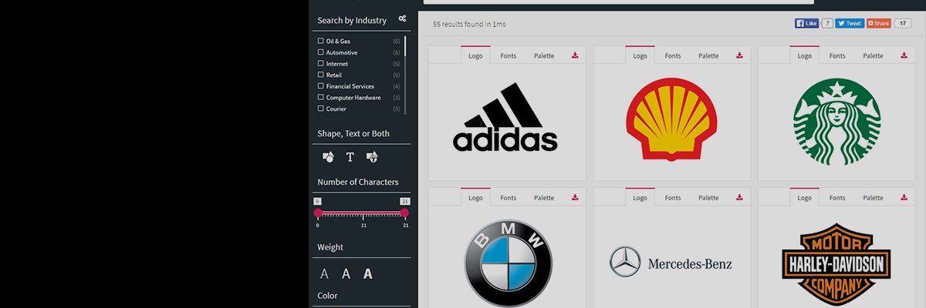Screen dimensions: 926x308
Task: Choose the bold font weight A
Action: pyautogui.click(x=368, y=273)
